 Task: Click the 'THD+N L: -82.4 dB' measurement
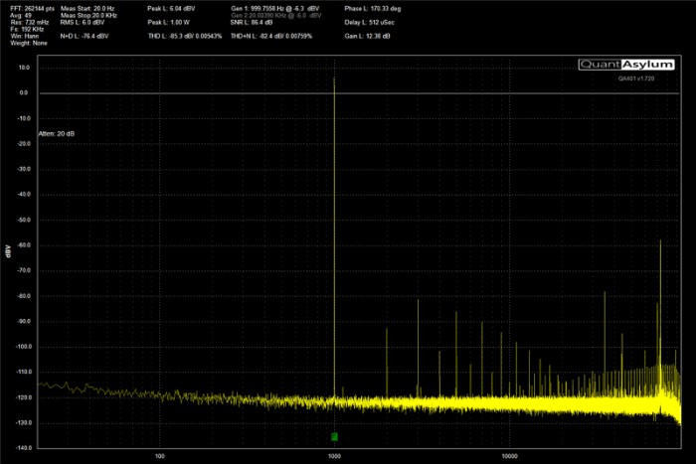pos(271,37)
